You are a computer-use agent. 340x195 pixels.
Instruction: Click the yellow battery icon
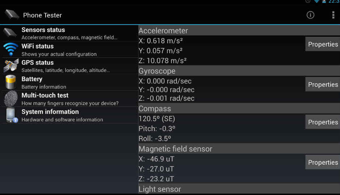pos(10,82)
